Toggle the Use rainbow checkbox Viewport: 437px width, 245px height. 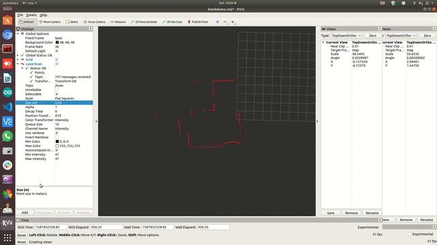[57, 133]
